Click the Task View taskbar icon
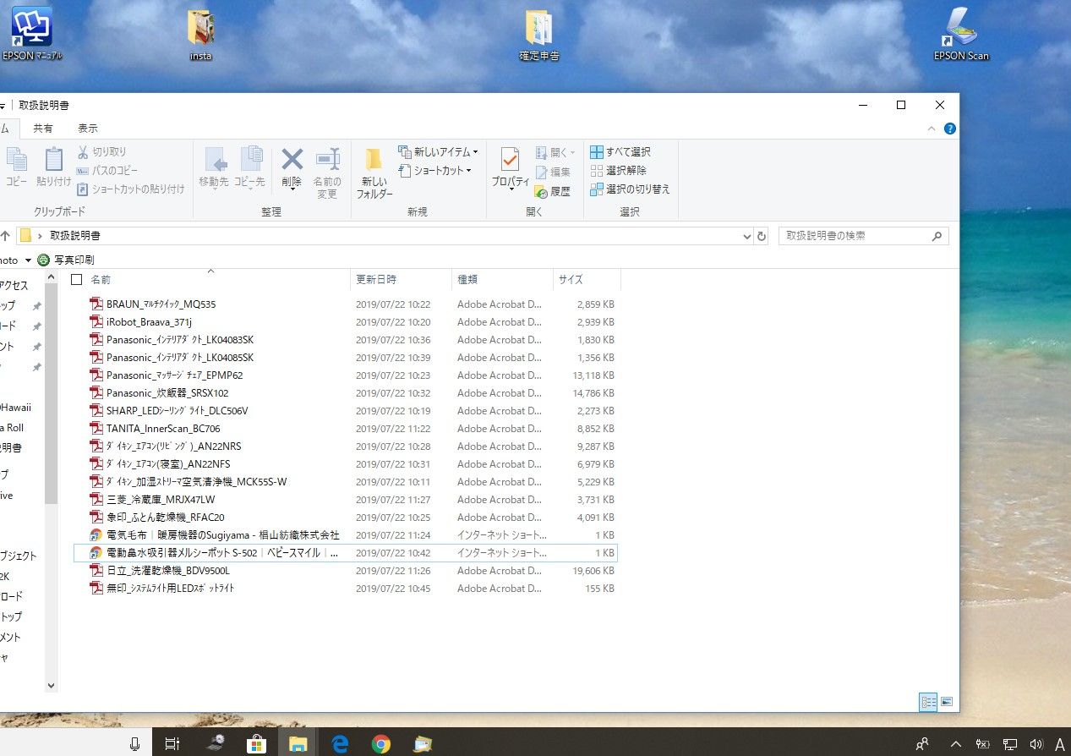 coord(172,743)
